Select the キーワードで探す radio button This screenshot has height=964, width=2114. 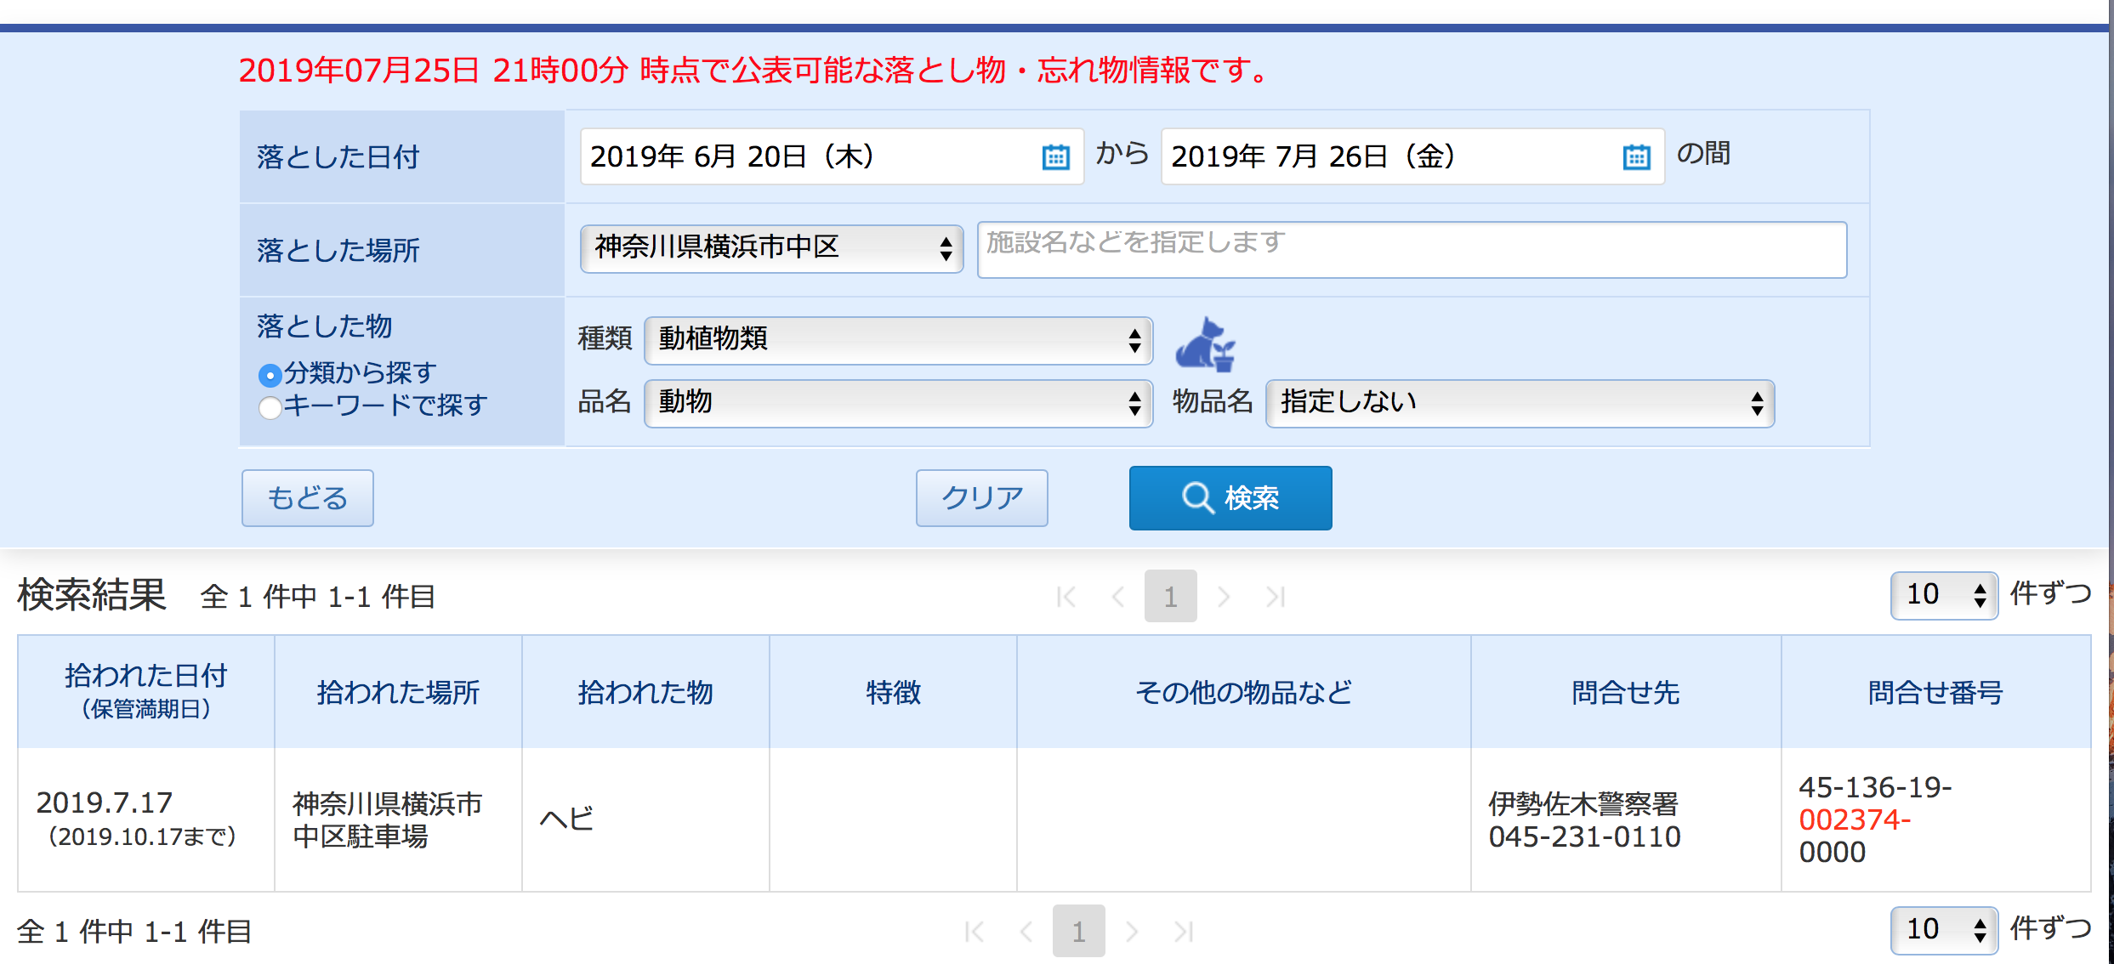[270, 408]
